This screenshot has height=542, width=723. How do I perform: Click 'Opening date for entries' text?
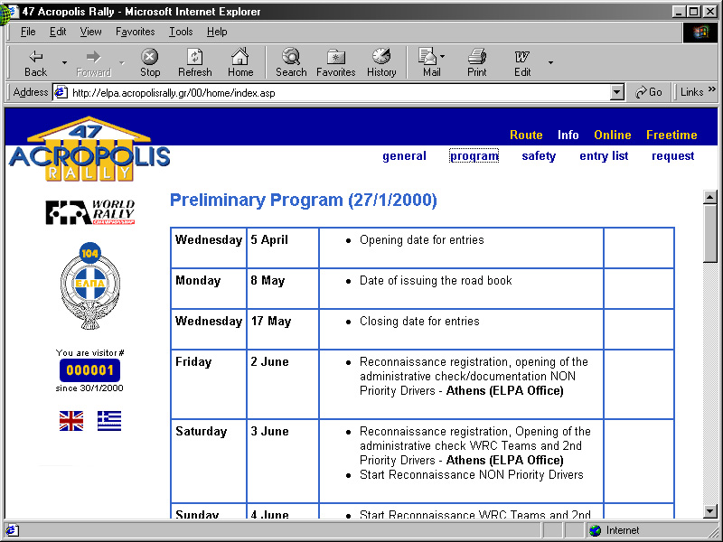(x=421, y=240)
